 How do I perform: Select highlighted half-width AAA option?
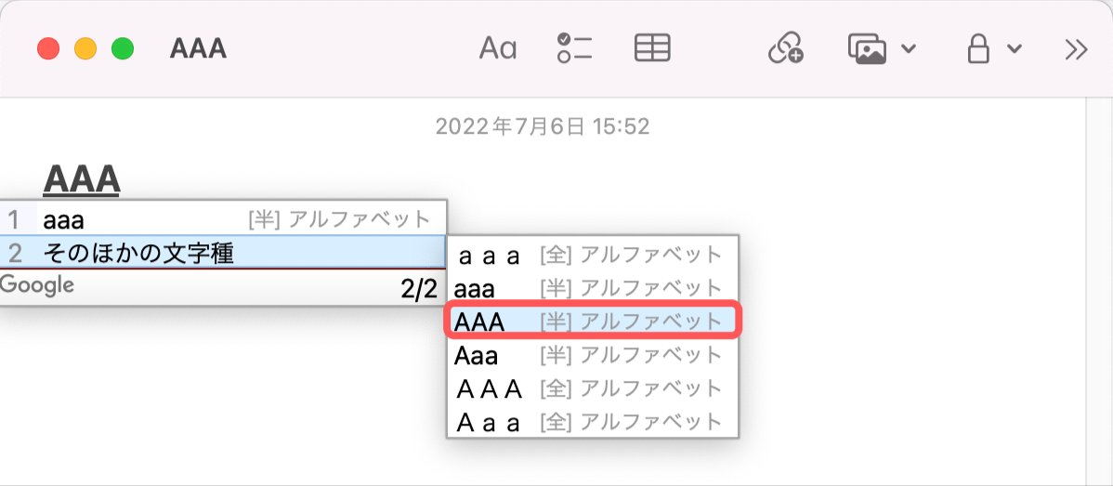(x=592, y=321)
